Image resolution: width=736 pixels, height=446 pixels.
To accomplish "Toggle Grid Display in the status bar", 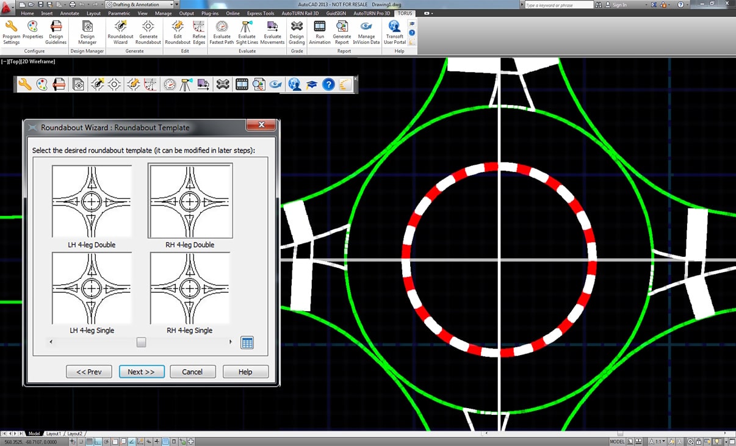I will click(90, 441).
